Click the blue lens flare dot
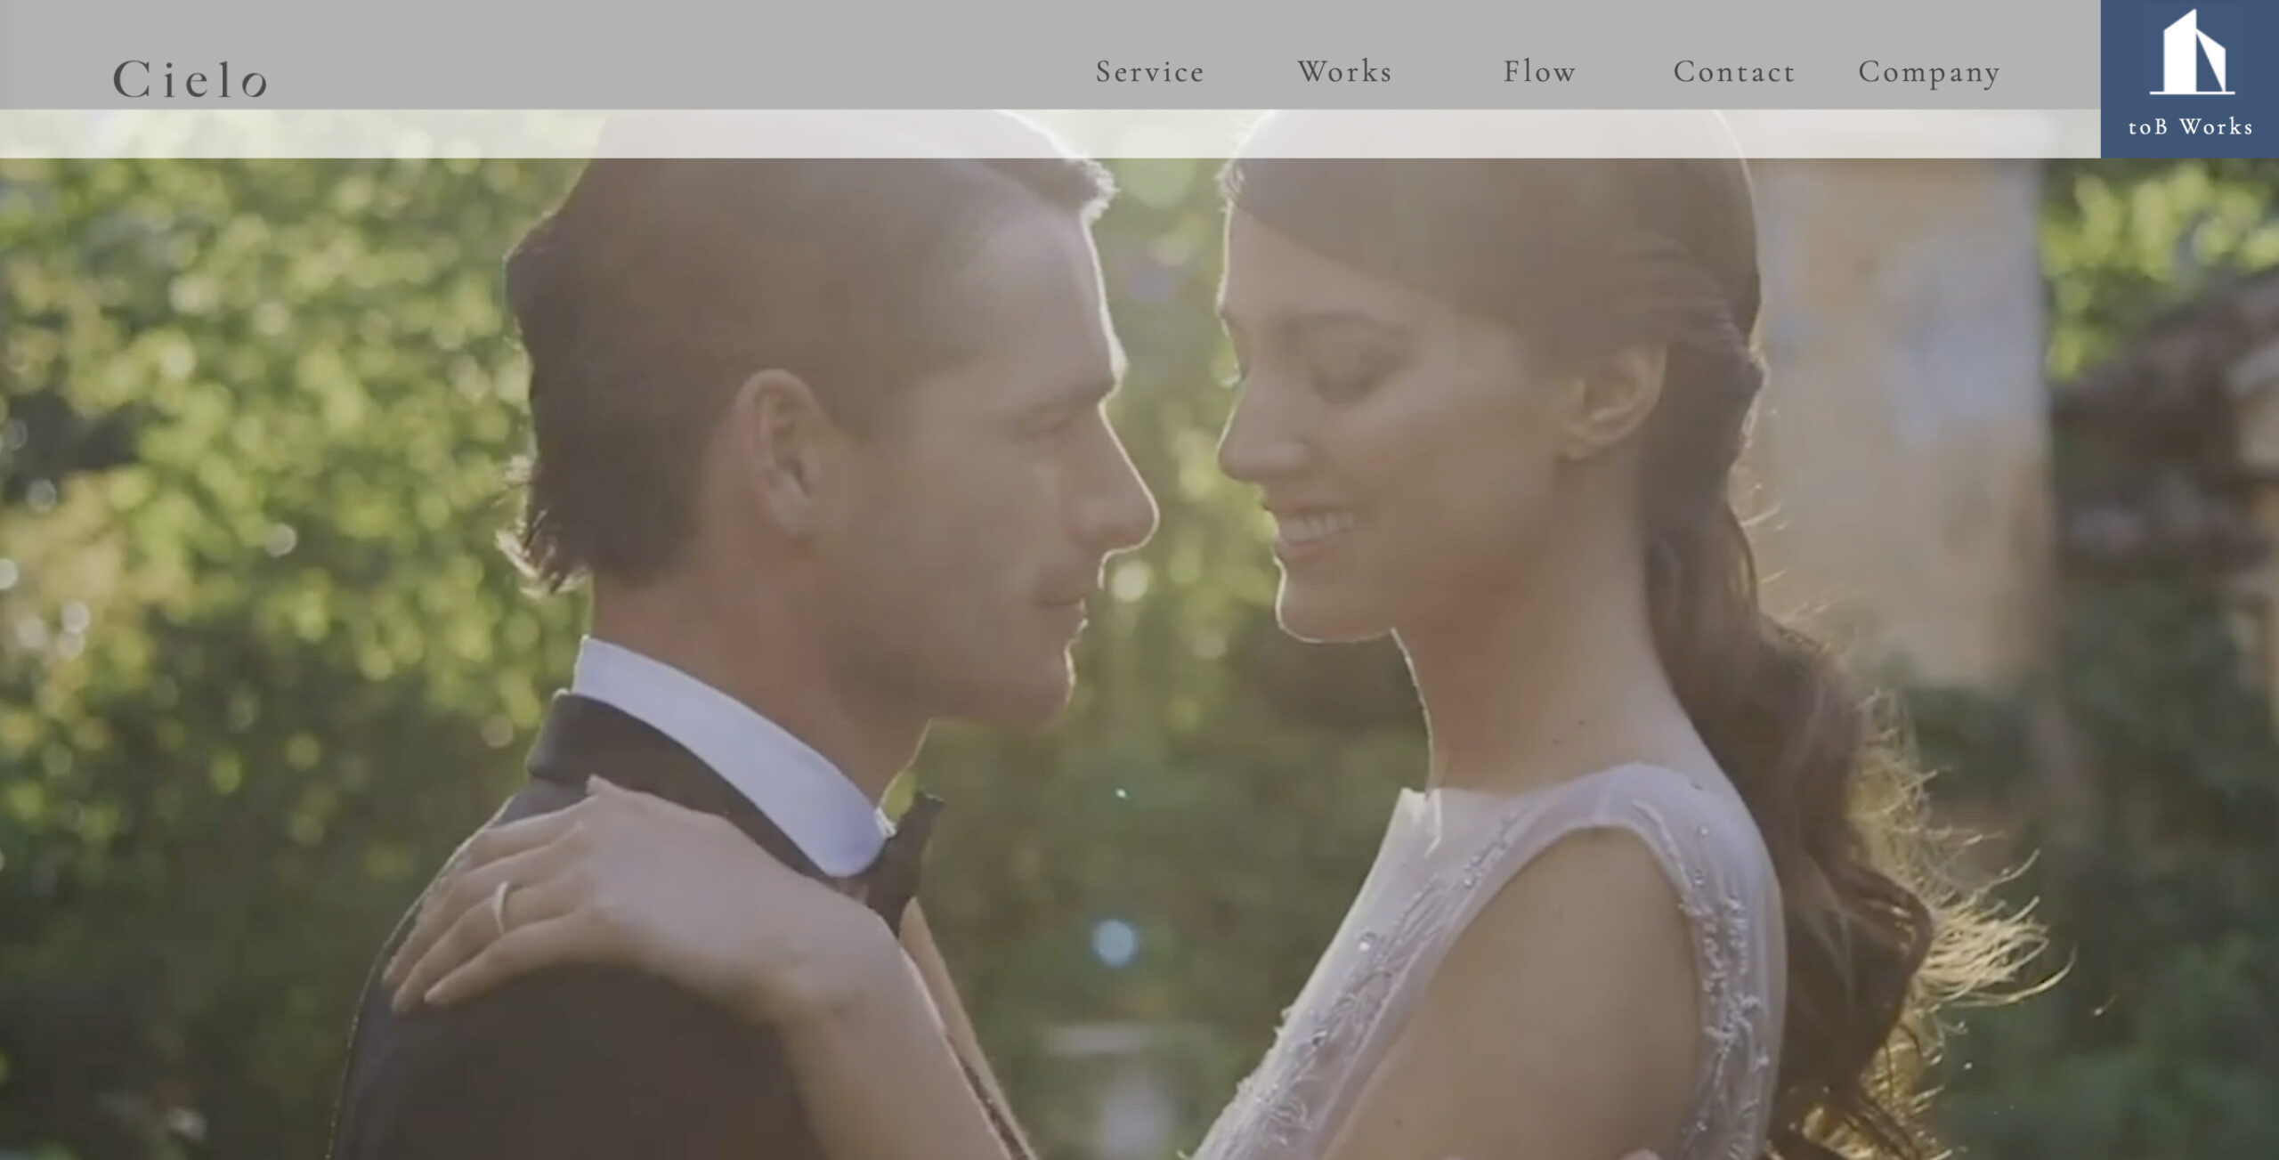This screenshot has height=1160, width=2279. (x=1114, y=943)
